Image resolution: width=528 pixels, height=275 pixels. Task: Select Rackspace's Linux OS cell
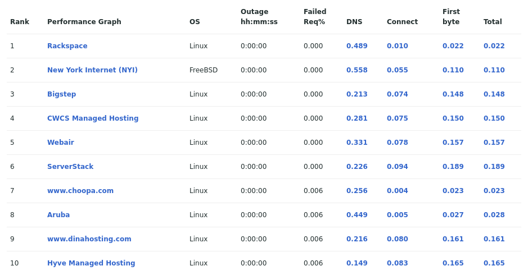pyautogui.click(x=198, y=45)
